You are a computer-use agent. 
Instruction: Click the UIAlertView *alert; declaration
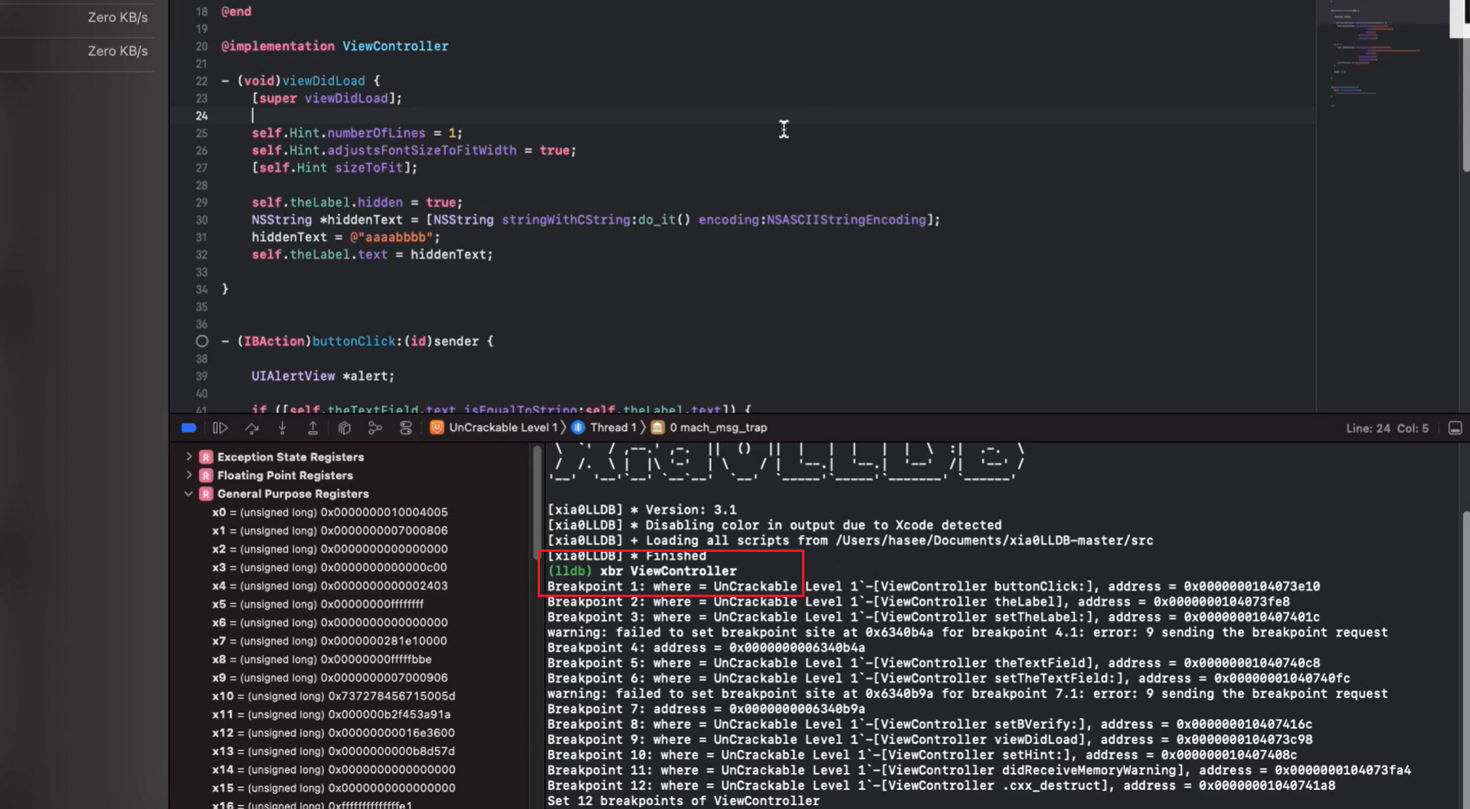pyautogui.click(x=323, y=376)
